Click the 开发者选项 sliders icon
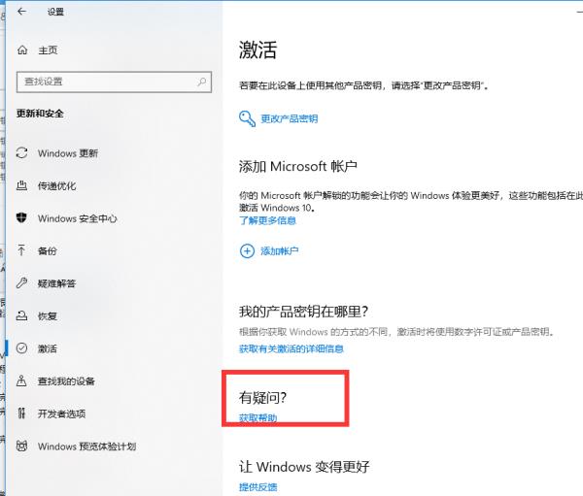This screenshot has height=496, width=583. (21, 413)
